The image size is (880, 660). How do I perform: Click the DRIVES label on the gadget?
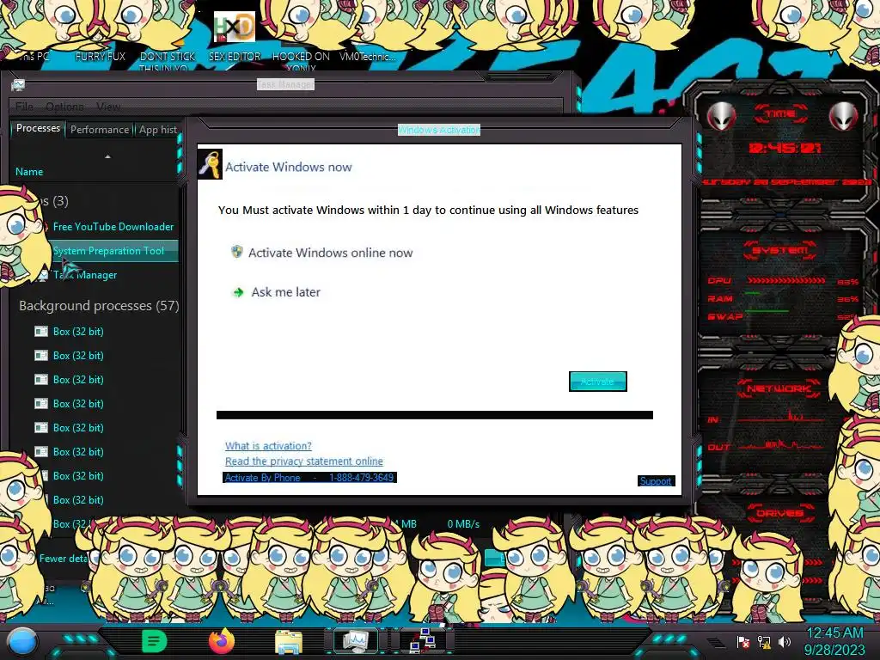[779, 512]
